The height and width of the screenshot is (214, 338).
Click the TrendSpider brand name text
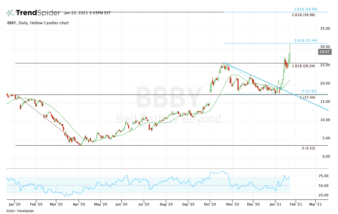point(38,13)
